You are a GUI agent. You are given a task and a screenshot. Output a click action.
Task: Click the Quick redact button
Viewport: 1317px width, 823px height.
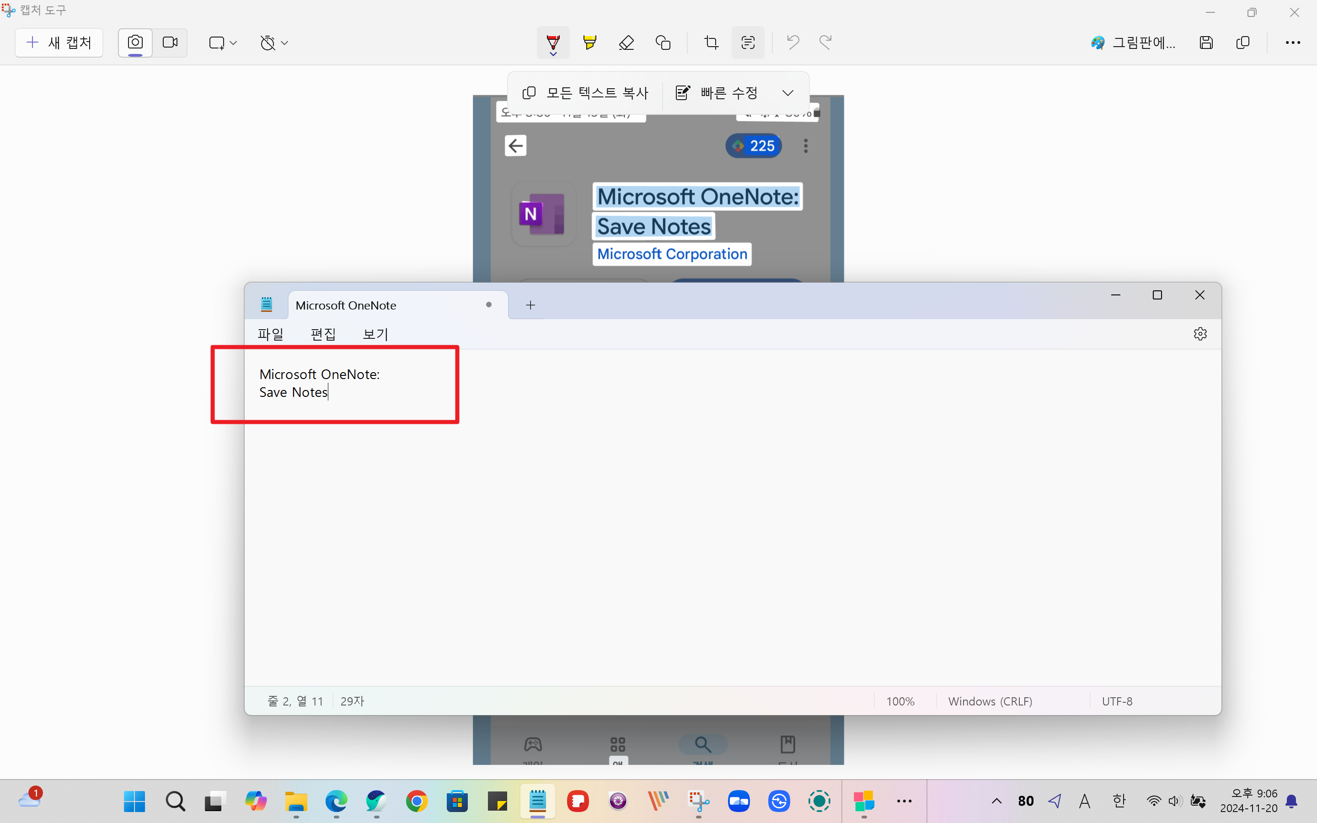[717, 93]
